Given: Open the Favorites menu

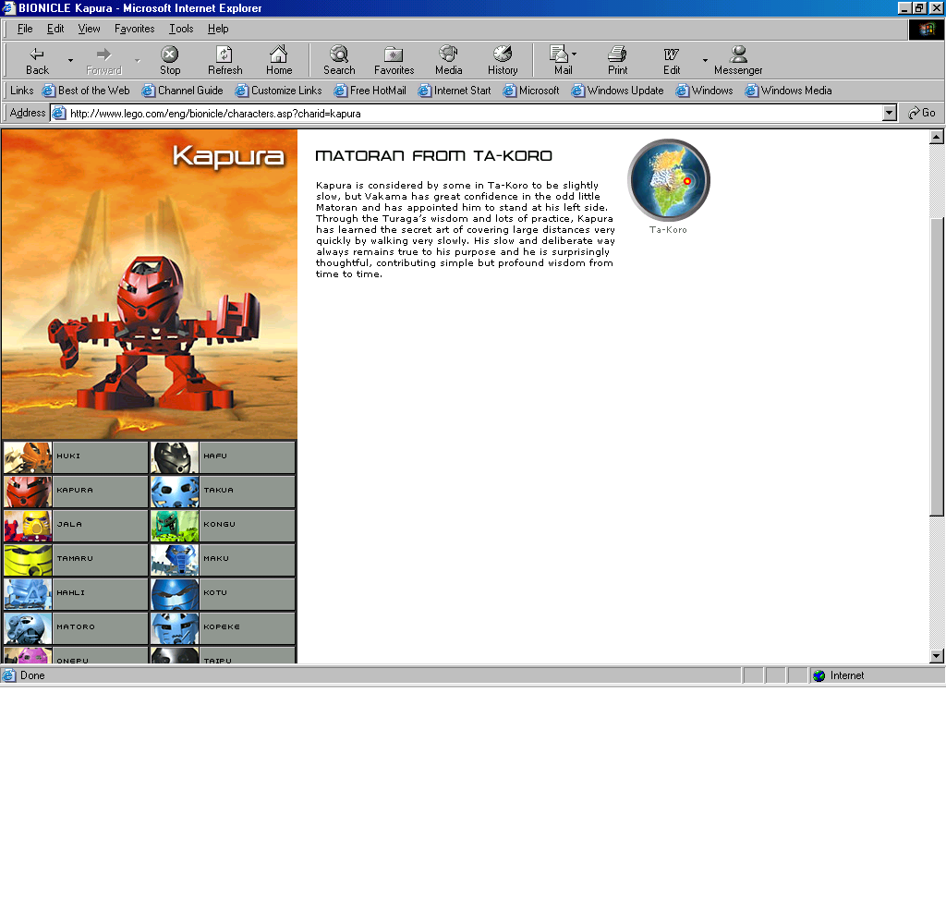Looking at the screenshot, I should coord(135,29).
